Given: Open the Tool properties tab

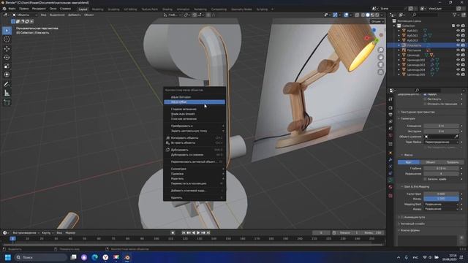Looking at the screenshot, I should click(x=390, y=99).
